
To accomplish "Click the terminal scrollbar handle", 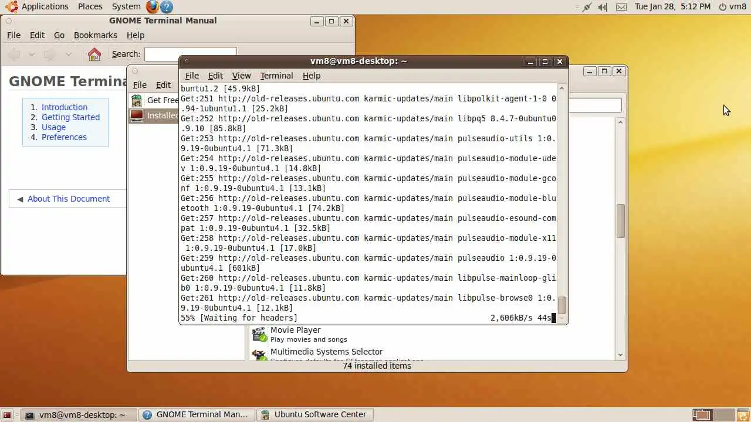I will tap(561, 305).
